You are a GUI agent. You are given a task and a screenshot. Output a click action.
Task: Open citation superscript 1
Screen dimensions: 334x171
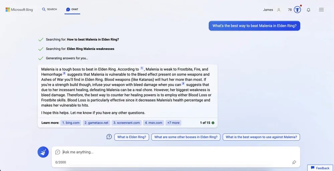tap(142, 68)
